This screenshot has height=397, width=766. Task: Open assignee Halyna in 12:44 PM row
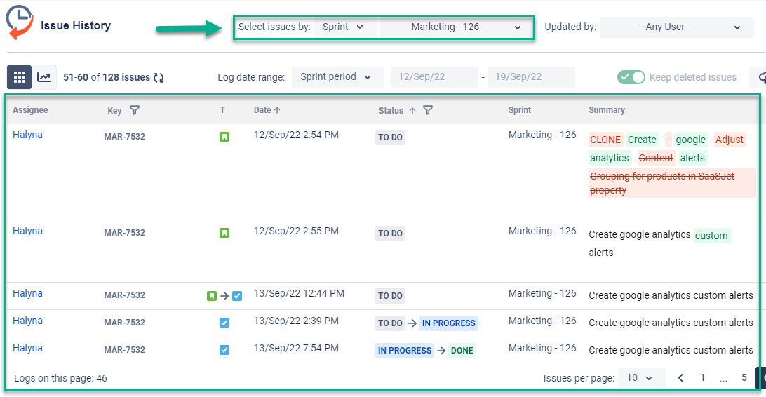[x=27, y=293]
